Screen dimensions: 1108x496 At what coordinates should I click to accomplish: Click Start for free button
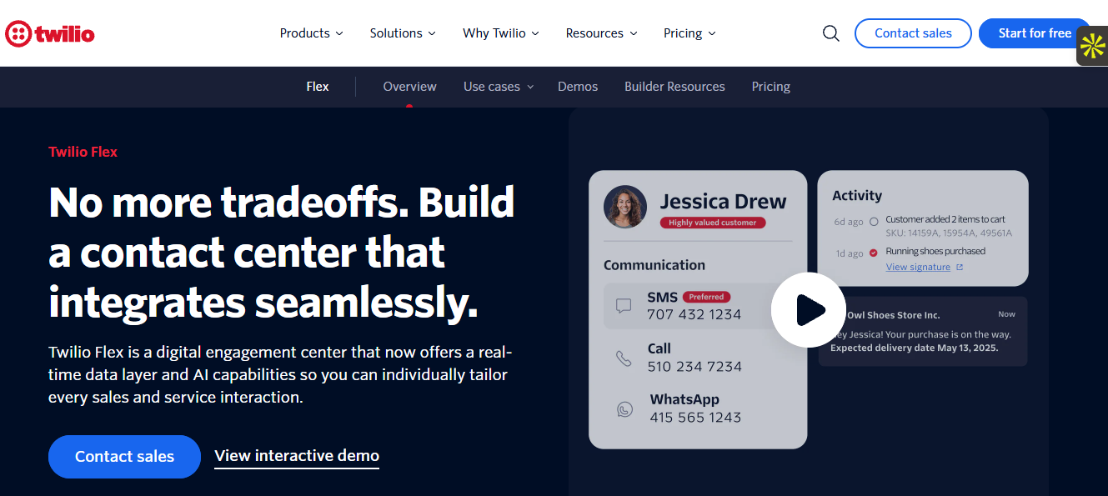click(x=1035, y=33)
